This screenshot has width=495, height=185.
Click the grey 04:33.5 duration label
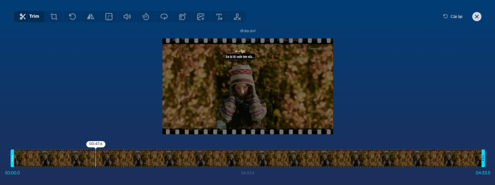point(248,173)
